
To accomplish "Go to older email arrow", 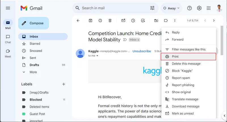I will (x=214, y=20).
